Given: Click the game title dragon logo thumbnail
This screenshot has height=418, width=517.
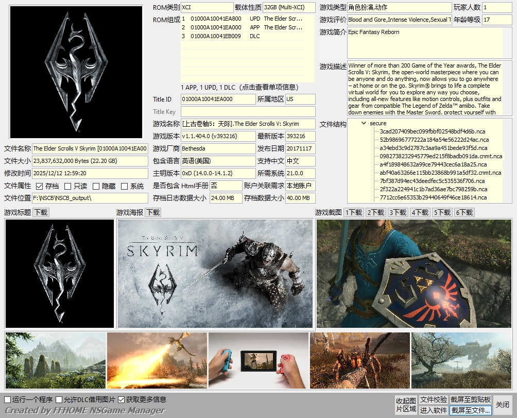Looking at the screenshot, I should 60,274.
